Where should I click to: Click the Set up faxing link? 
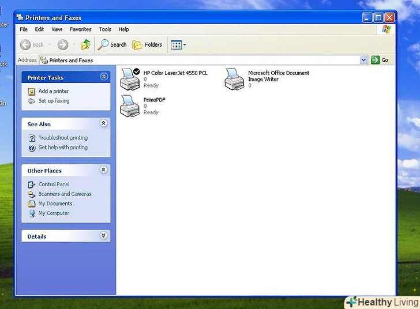(x=54, y=101)
